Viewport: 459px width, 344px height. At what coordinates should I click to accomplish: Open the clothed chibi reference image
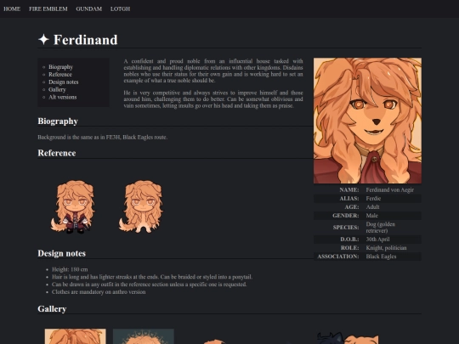pyautogui.click(x=73, y=206)
